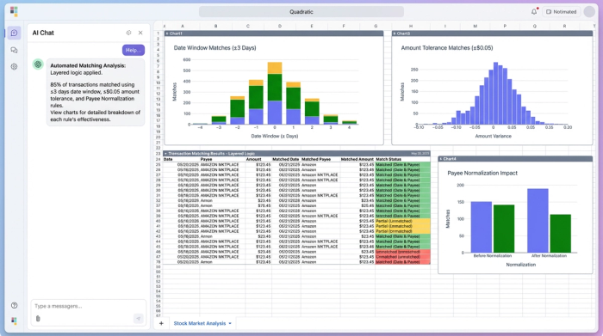Screen dimensions: 603x336
Task: Click the green AI assistant avatar
Action: pyautogui.click(x=38, y=64)
